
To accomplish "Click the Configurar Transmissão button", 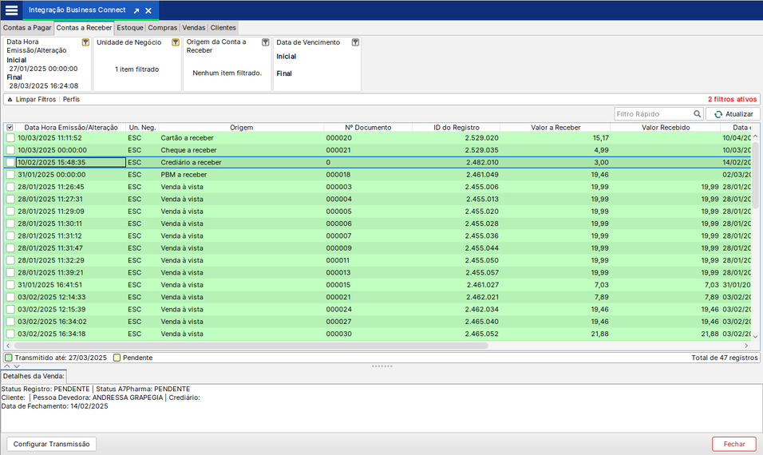I will coord(53,444).
